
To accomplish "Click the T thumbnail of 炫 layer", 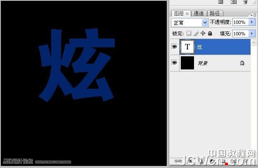I will point(187,47).
